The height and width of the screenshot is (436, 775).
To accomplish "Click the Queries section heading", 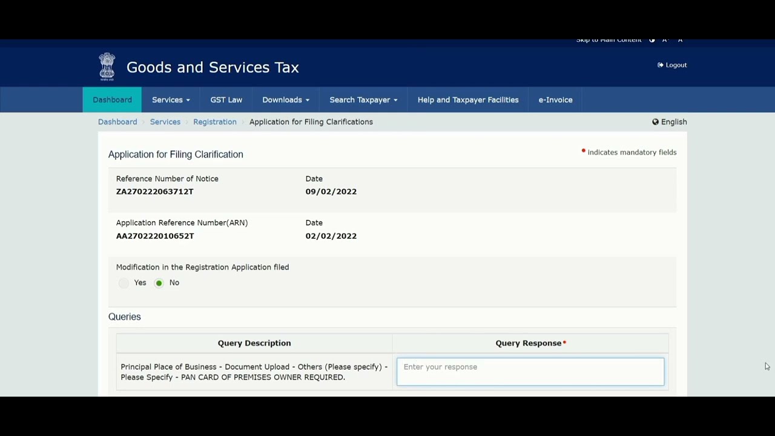I will [x=125, y=317].
